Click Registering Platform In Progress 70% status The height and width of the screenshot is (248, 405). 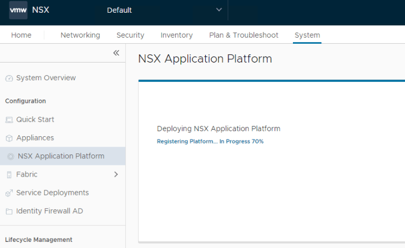210,141
